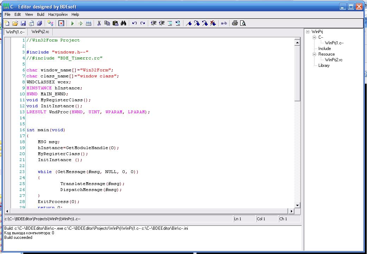
Task: Click the Save All stacked disks icon
Action: [39, 23]
